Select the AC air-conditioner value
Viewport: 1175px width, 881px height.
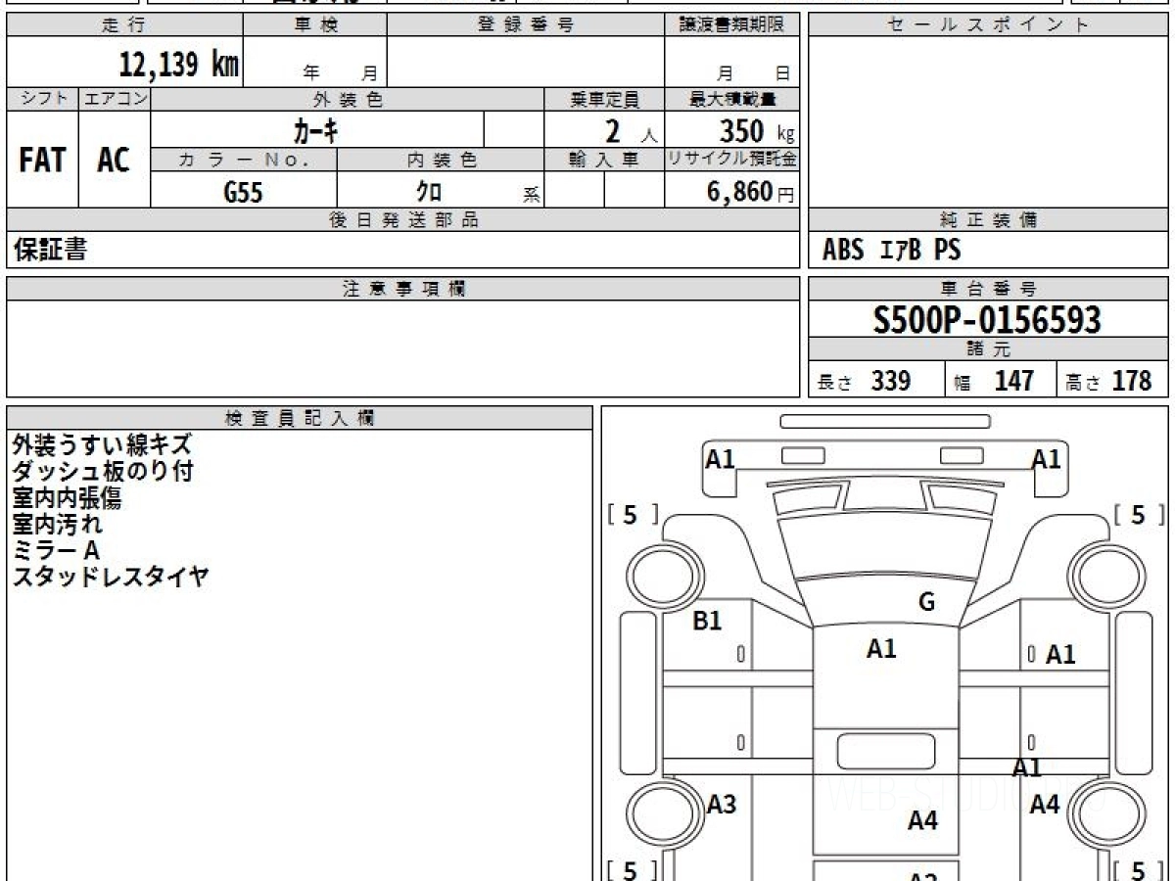[114, 160]
